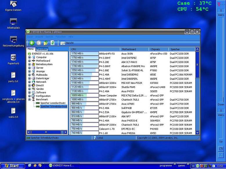The image size is (226, 169).
Task: Click the Up one level icon
Action: (46, 43)
